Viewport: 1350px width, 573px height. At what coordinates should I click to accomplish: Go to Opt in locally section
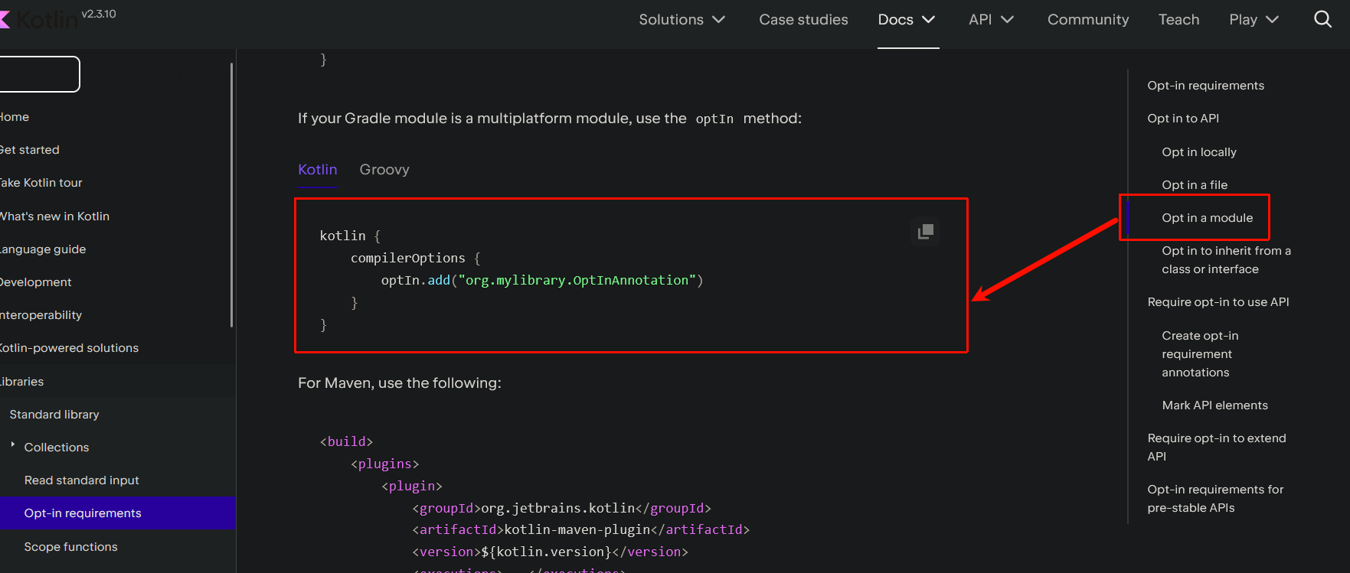pyautogui.click(x=1198, y=152)
